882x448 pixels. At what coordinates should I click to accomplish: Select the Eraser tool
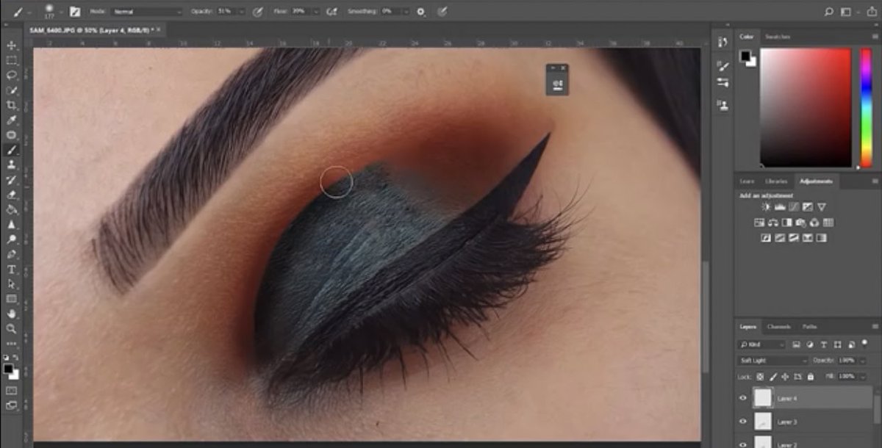(12, 195)
